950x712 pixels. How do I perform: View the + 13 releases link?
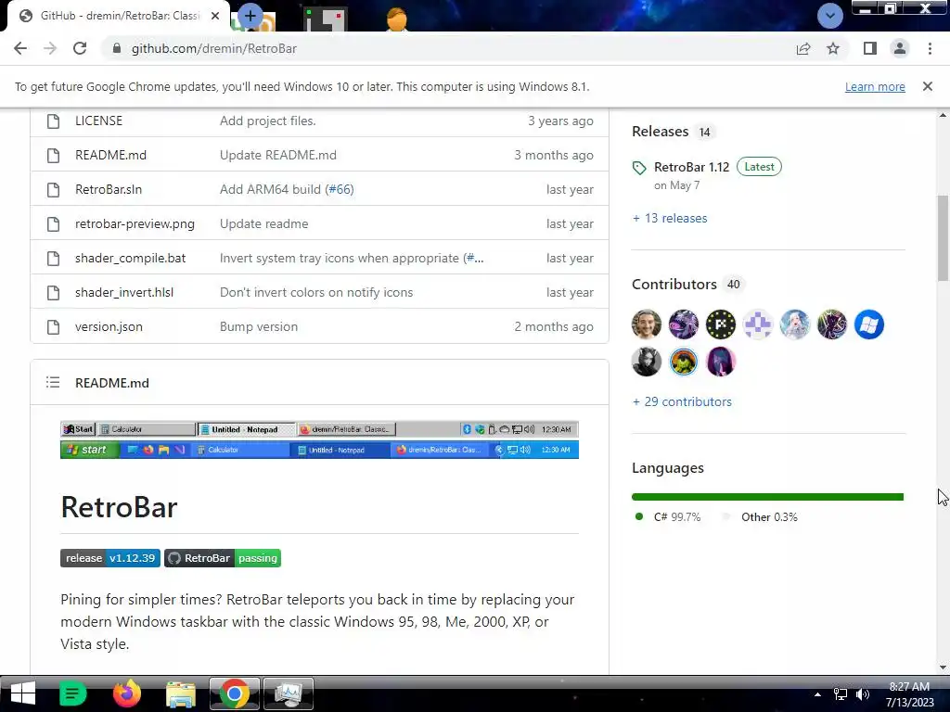tap(670, 218)
